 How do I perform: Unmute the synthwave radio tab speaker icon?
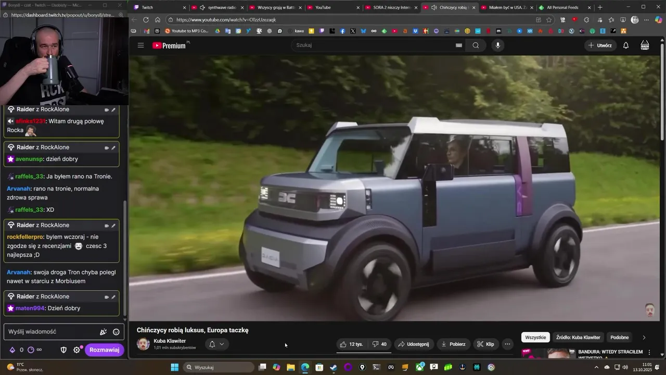(202, 7)
